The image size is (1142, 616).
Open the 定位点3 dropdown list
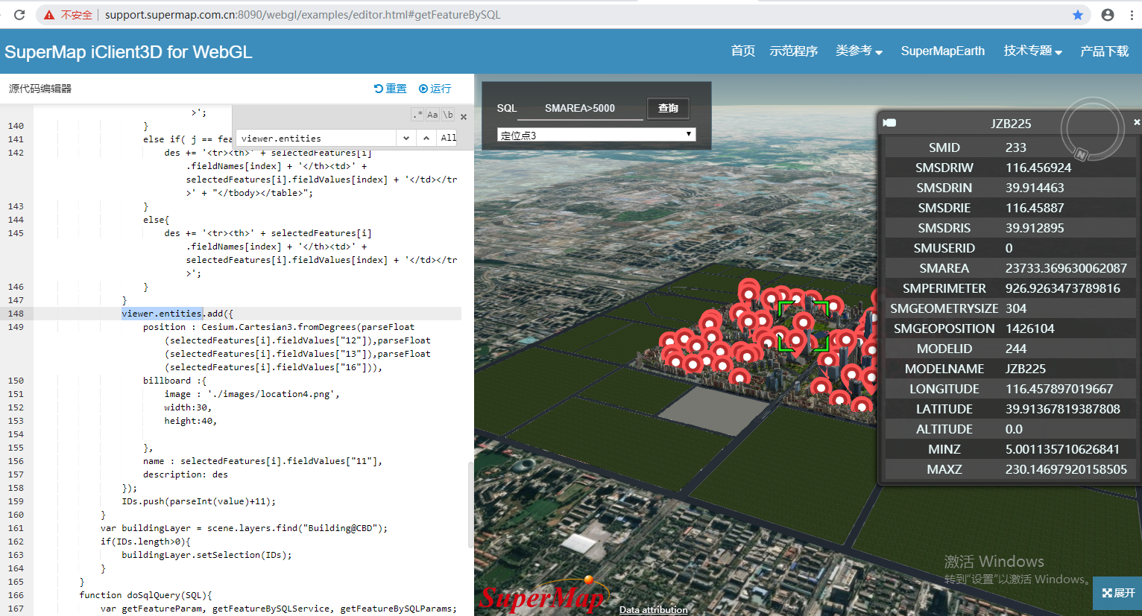[x=596, y=135]
